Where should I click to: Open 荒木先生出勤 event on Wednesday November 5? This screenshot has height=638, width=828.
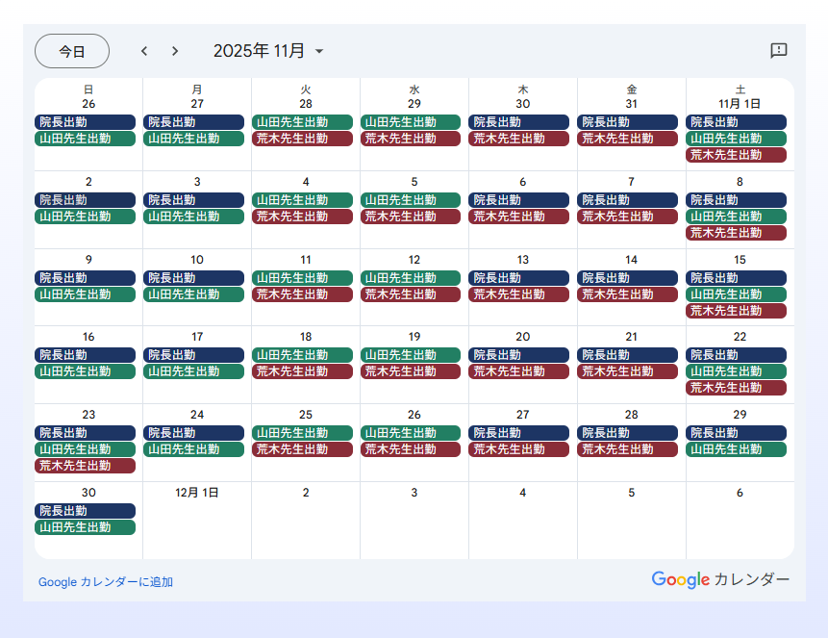click(411, 217)
